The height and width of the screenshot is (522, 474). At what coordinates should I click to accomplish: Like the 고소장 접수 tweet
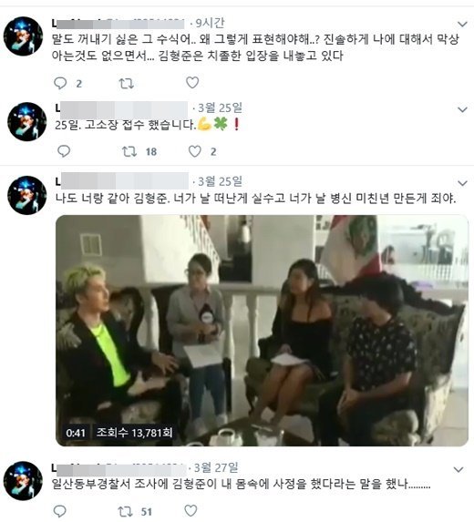coord(195,151)
